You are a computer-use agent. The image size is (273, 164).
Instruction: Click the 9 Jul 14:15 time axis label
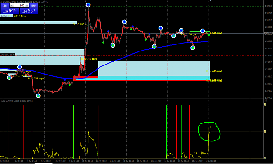(32, 161)
